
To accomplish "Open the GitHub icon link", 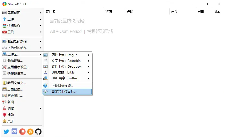I will pos(38,132).
